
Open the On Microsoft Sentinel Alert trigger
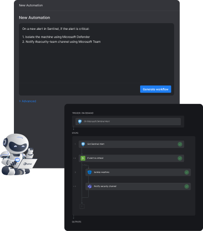[x=128, y=121]
